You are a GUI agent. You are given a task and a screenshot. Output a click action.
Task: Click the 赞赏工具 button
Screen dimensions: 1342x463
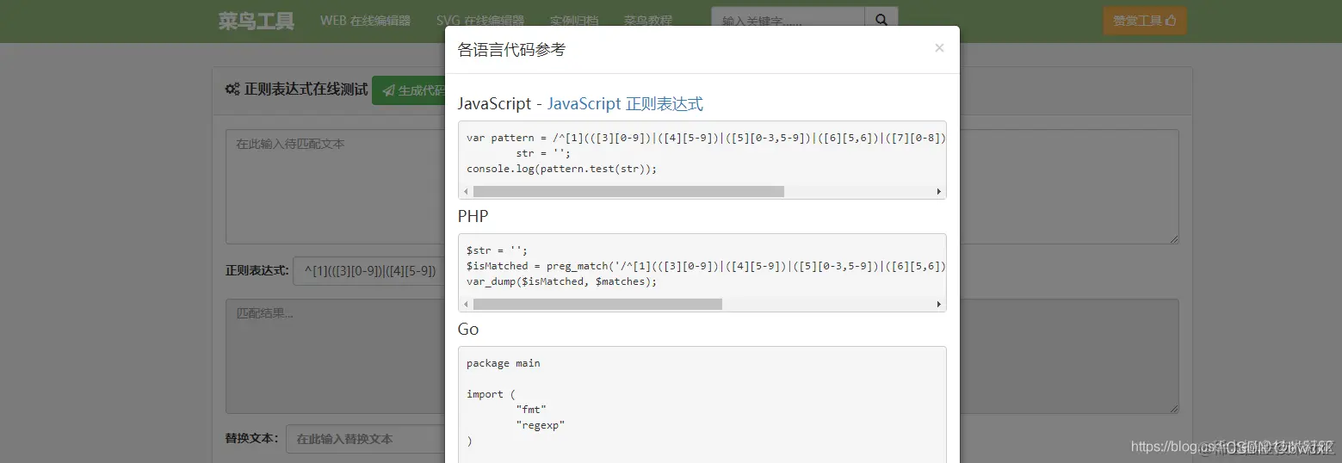pyautogui.click(x=1145, y=21)
